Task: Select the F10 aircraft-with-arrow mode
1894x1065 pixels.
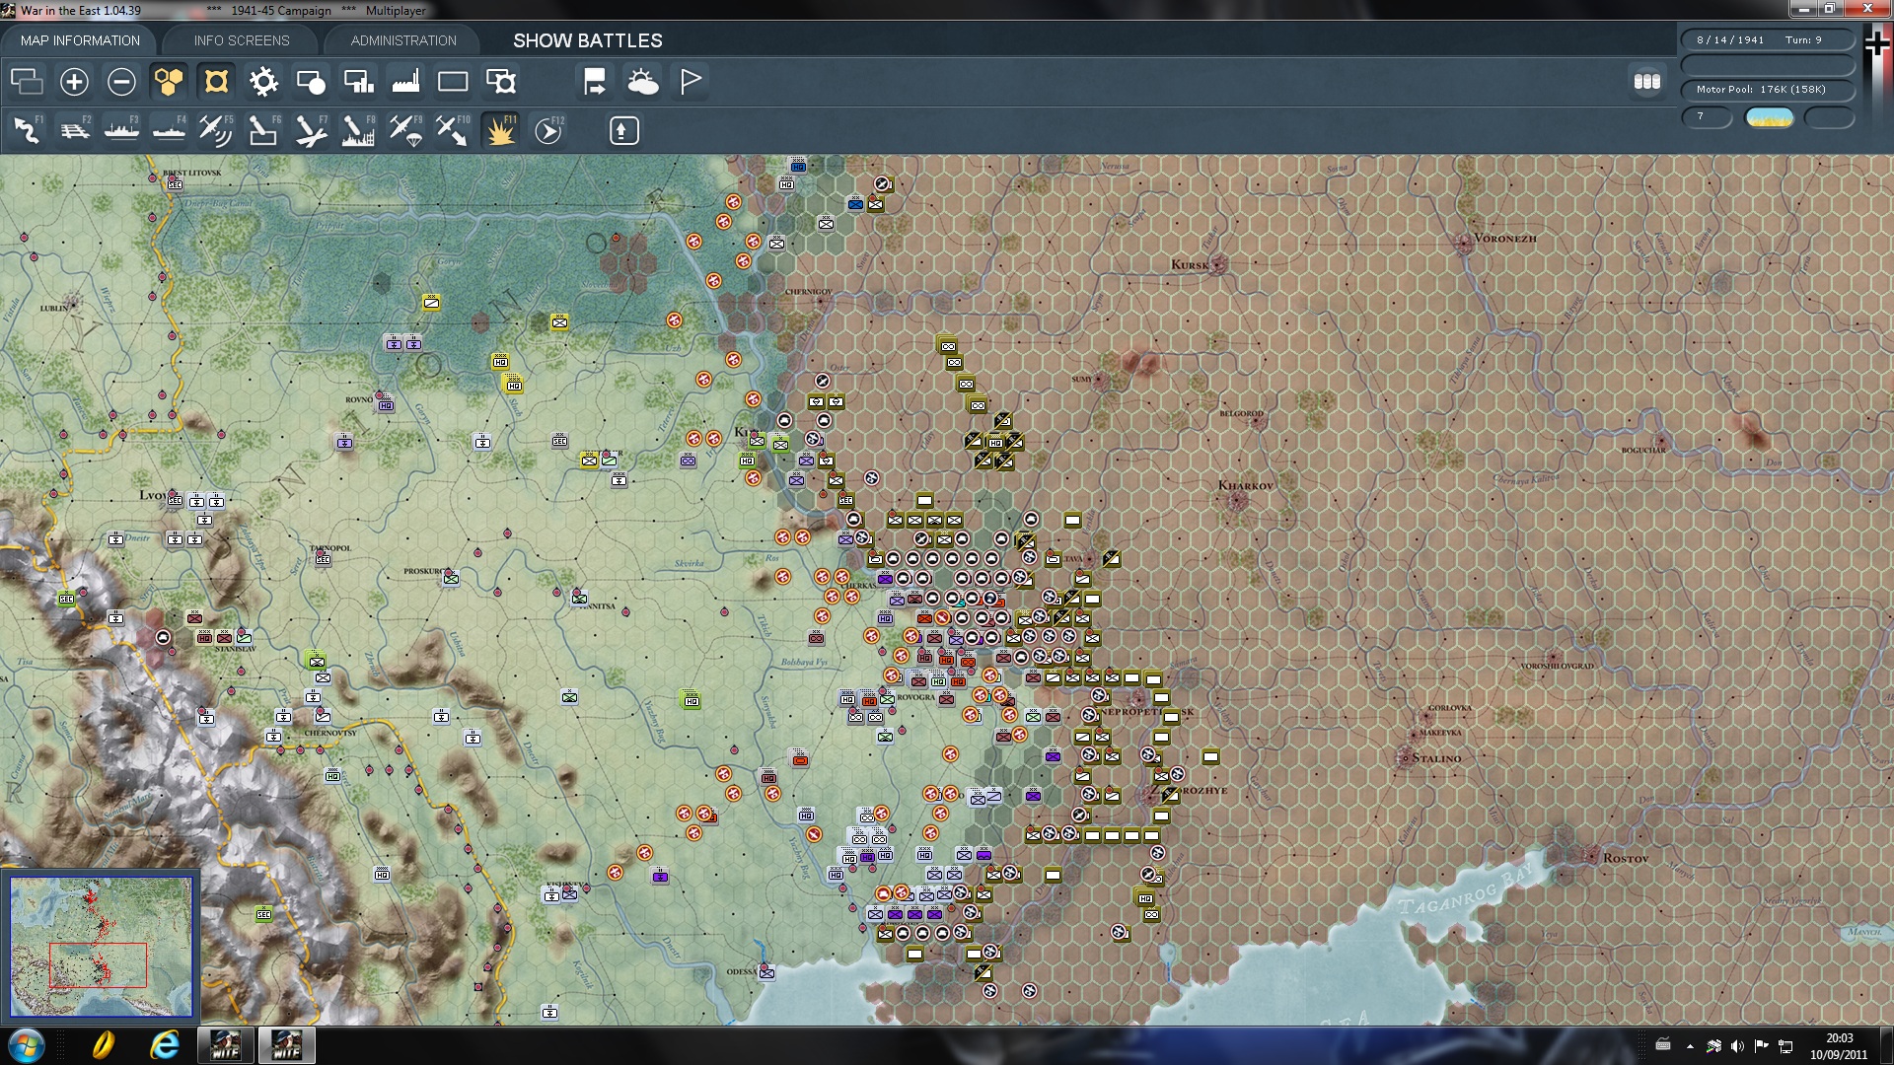Action: click(x=453, y=130)
